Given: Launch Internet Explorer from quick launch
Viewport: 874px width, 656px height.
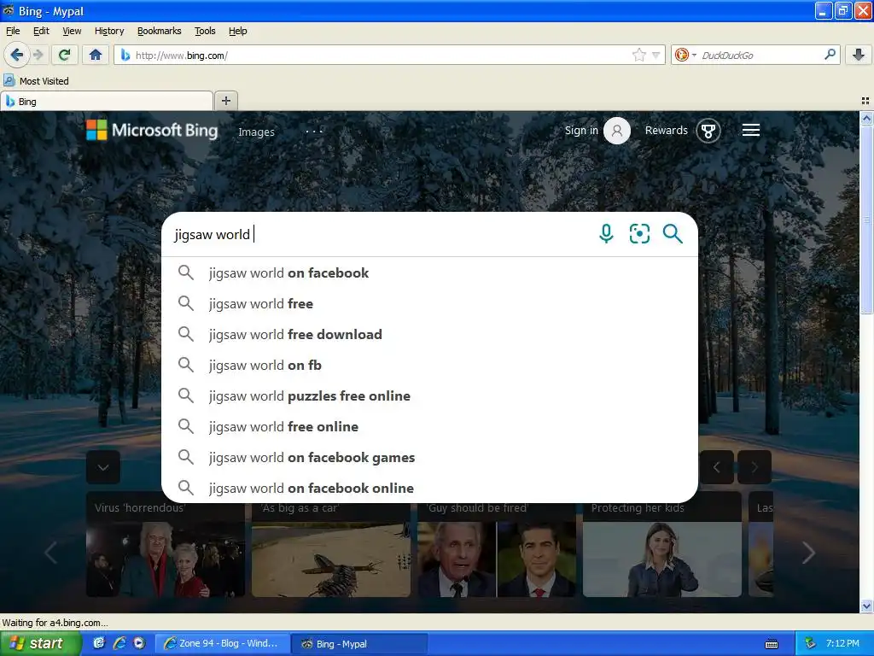Looking at the screenshot, I should click(x=119, y=643).
